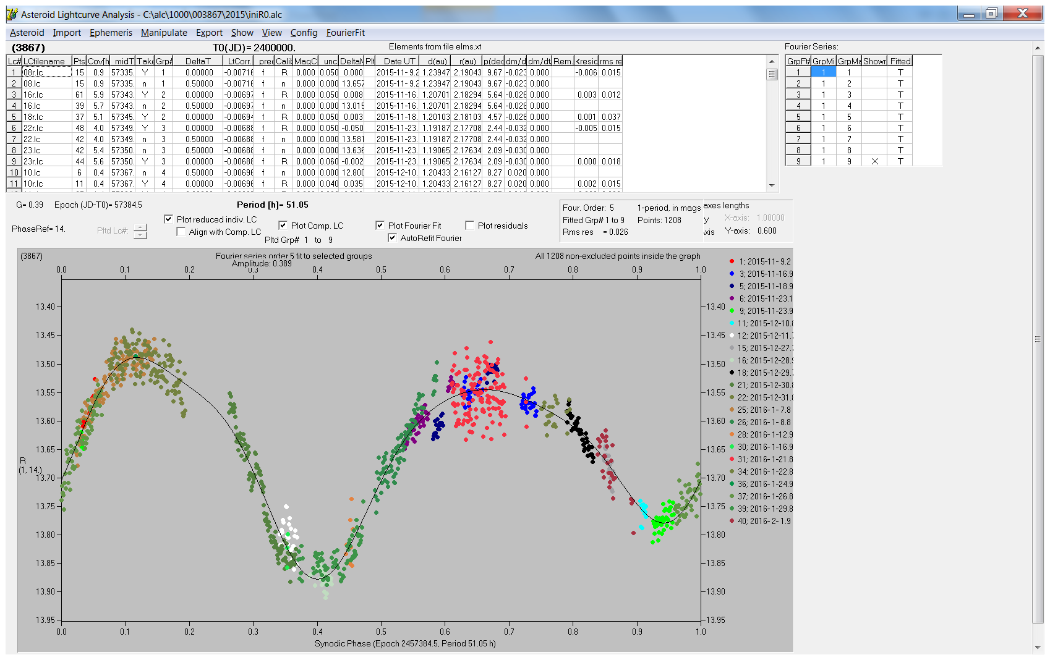Select file 18r.lc in row 5

[47, 117]
